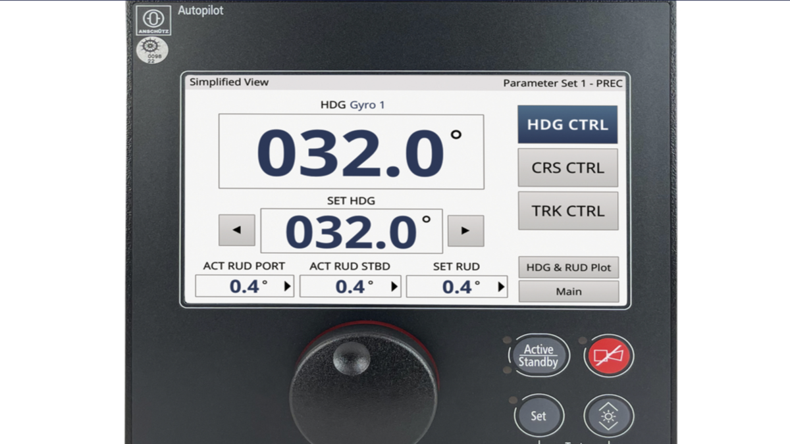This screenshot has height=444, width=790.
Task: Switch to TRK CTRL mode
Action: pyautogui.click(x=567, y=210)
